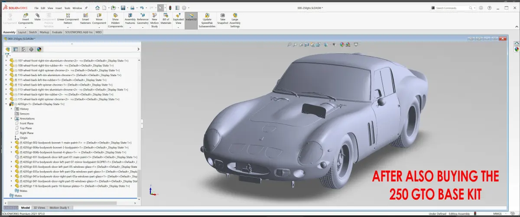Open the Insert menu

coord(58,8)
